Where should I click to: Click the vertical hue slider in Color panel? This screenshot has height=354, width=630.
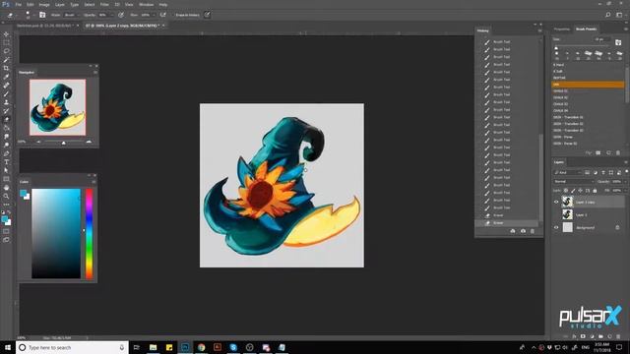(89, 234)
